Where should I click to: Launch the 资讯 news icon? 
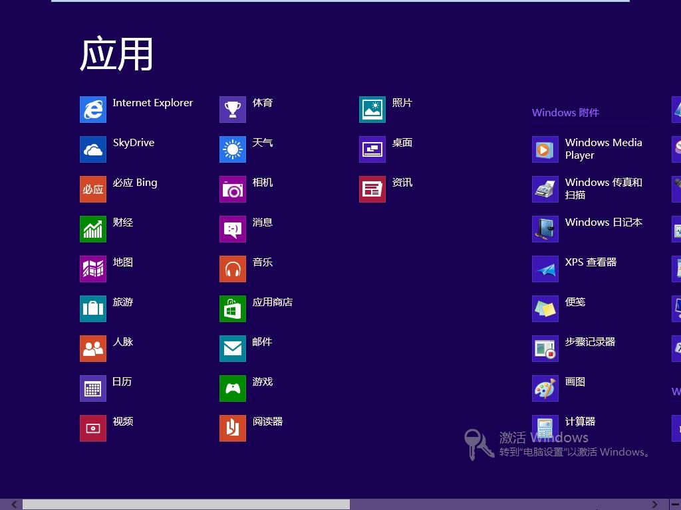coord(372,189)
